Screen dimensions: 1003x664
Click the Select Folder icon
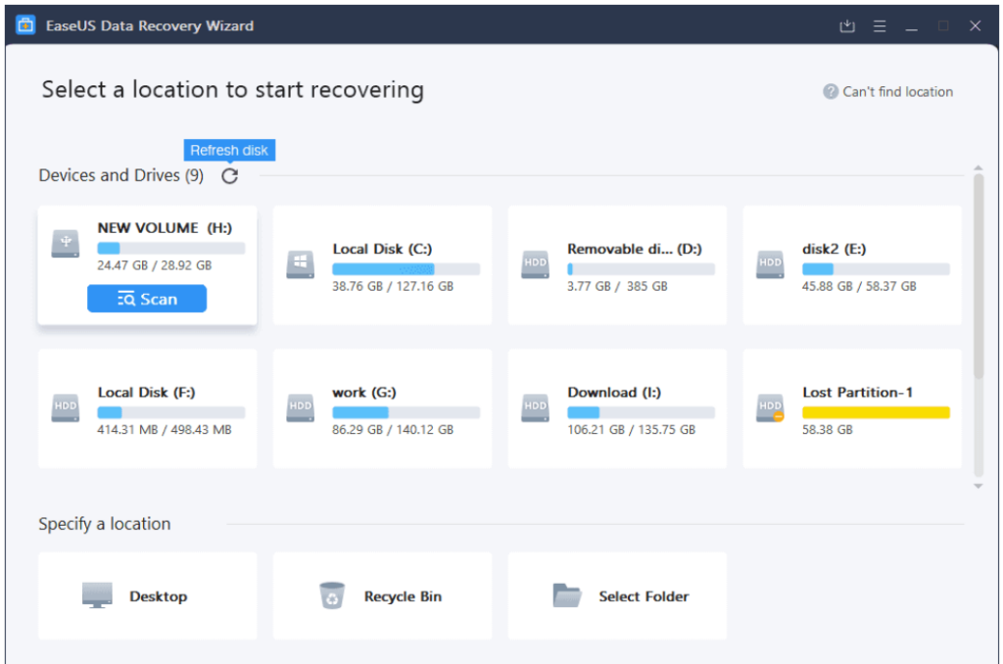click(x=567, y=595)
